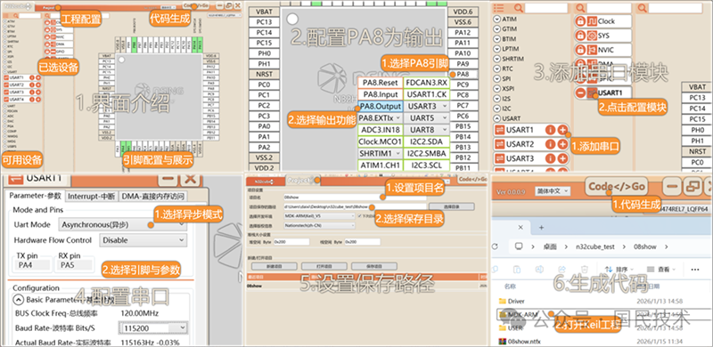The width and height of the screenshot is (713, 347).
Task: Select PA8.Input in the PA8 pin menu
Action: (381, 94)
